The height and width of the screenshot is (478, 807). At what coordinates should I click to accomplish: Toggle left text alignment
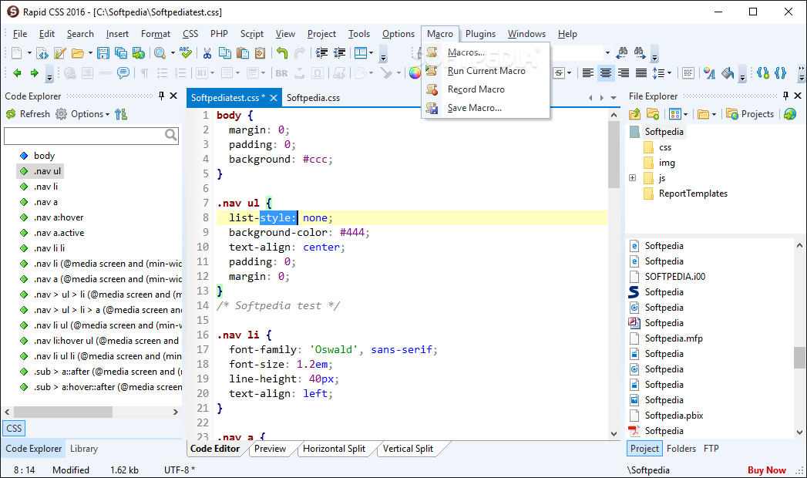coord(588,73)
